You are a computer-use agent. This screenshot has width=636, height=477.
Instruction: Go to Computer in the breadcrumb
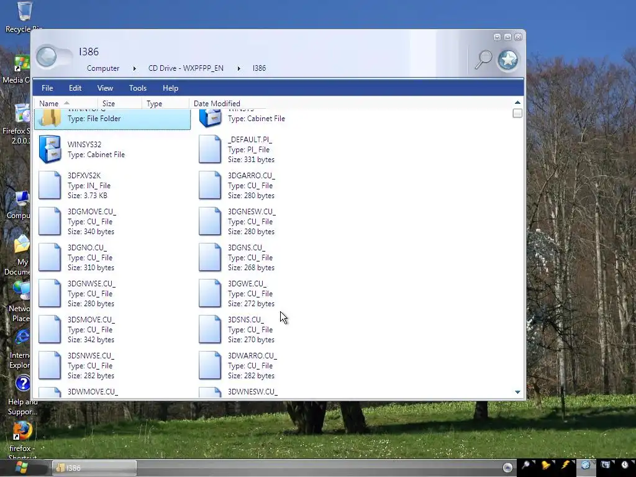pos(103,68)
